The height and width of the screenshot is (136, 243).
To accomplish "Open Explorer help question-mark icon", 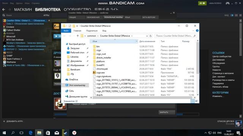I will click(x=197, y=31).
